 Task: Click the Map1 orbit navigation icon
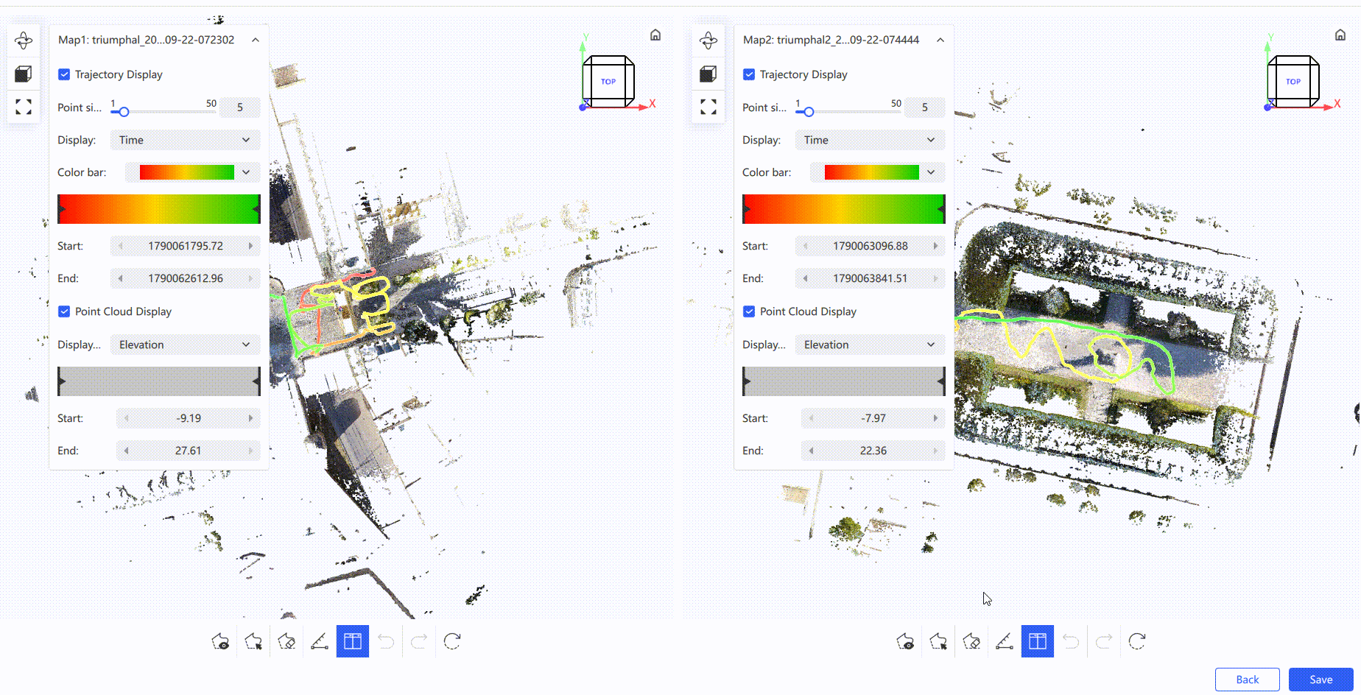[x=24, y=40]
